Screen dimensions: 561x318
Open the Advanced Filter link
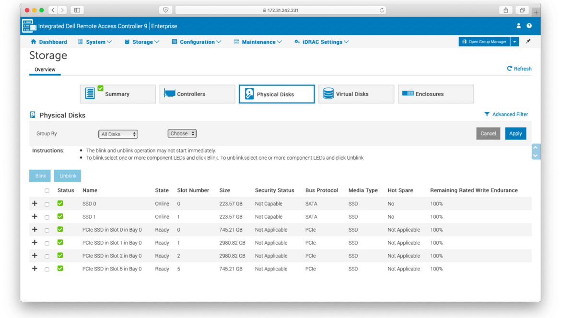pos(510,115)
